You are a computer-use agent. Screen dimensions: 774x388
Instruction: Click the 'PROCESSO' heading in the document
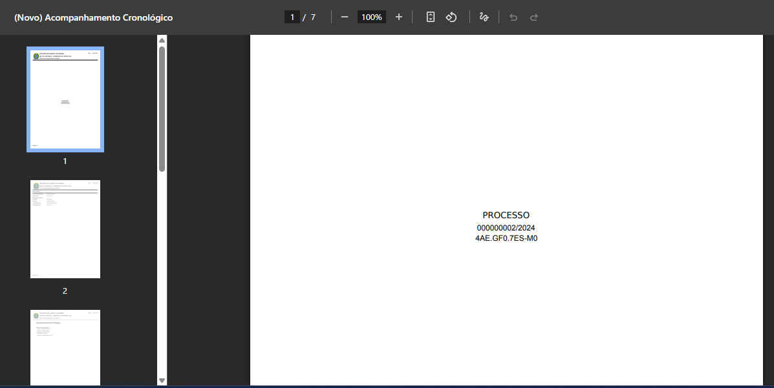[506, 215]
